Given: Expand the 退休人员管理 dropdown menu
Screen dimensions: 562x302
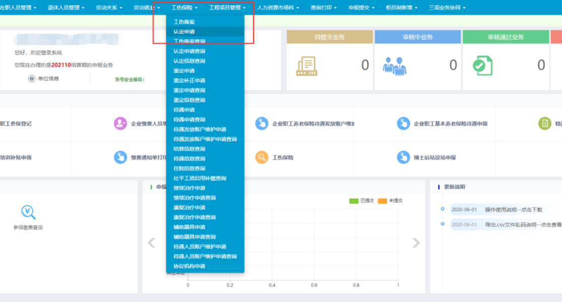Looking at the screenshot, I should [66, 8].
